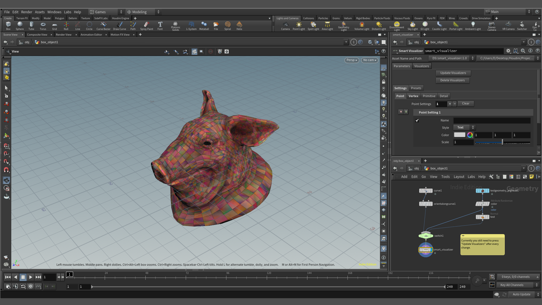This screenshot has width=542, height=305.
Task: Toggle the viewport lock icon in display toolbar
Action: 384,82
